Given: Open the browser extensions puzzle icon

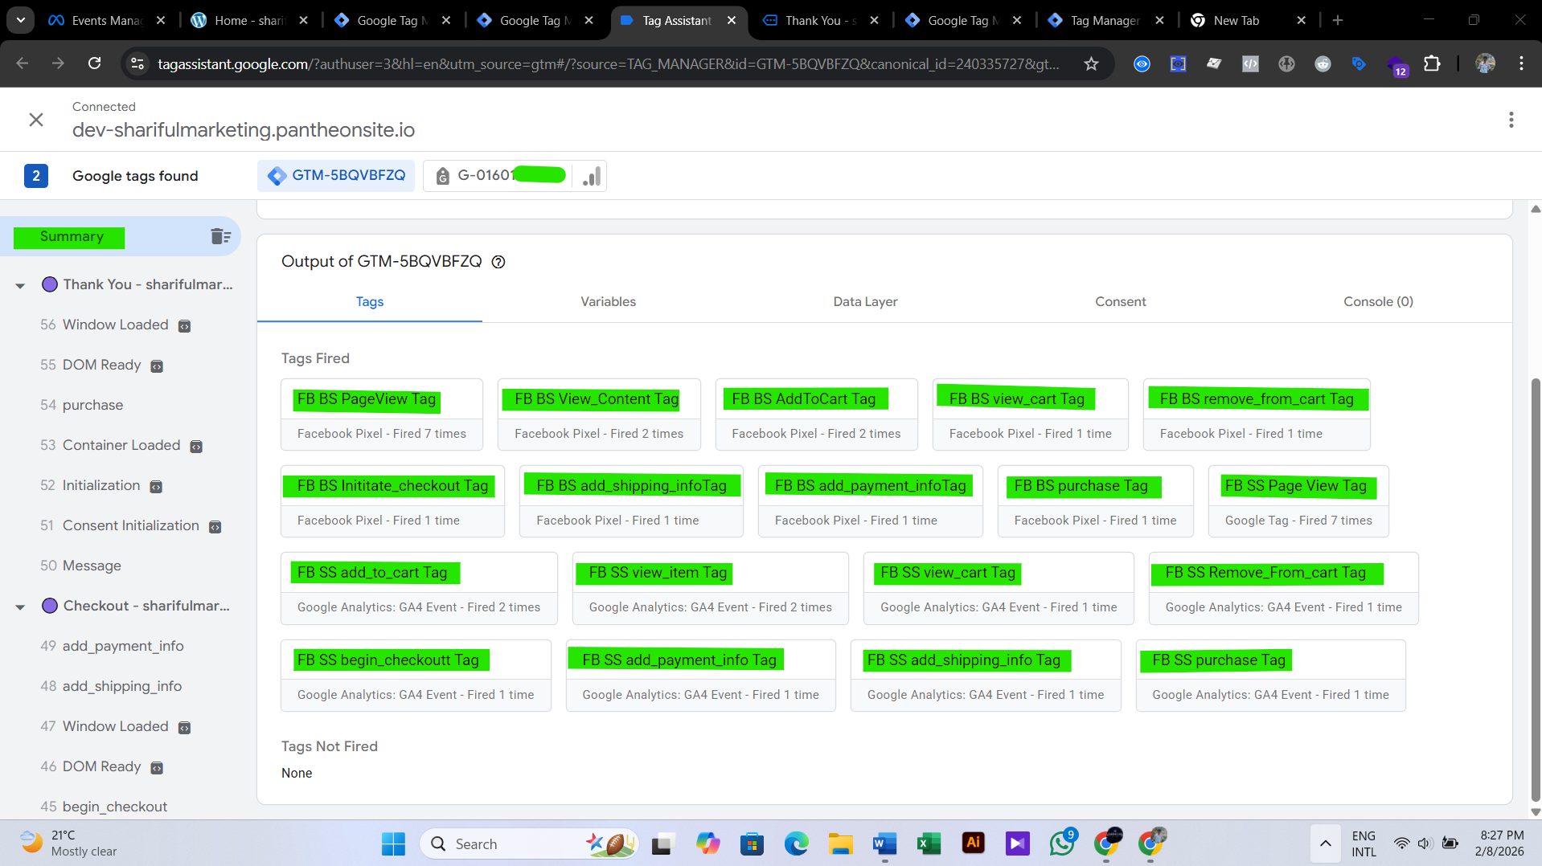Looking at the screenshot, I should coord(1433,63).
